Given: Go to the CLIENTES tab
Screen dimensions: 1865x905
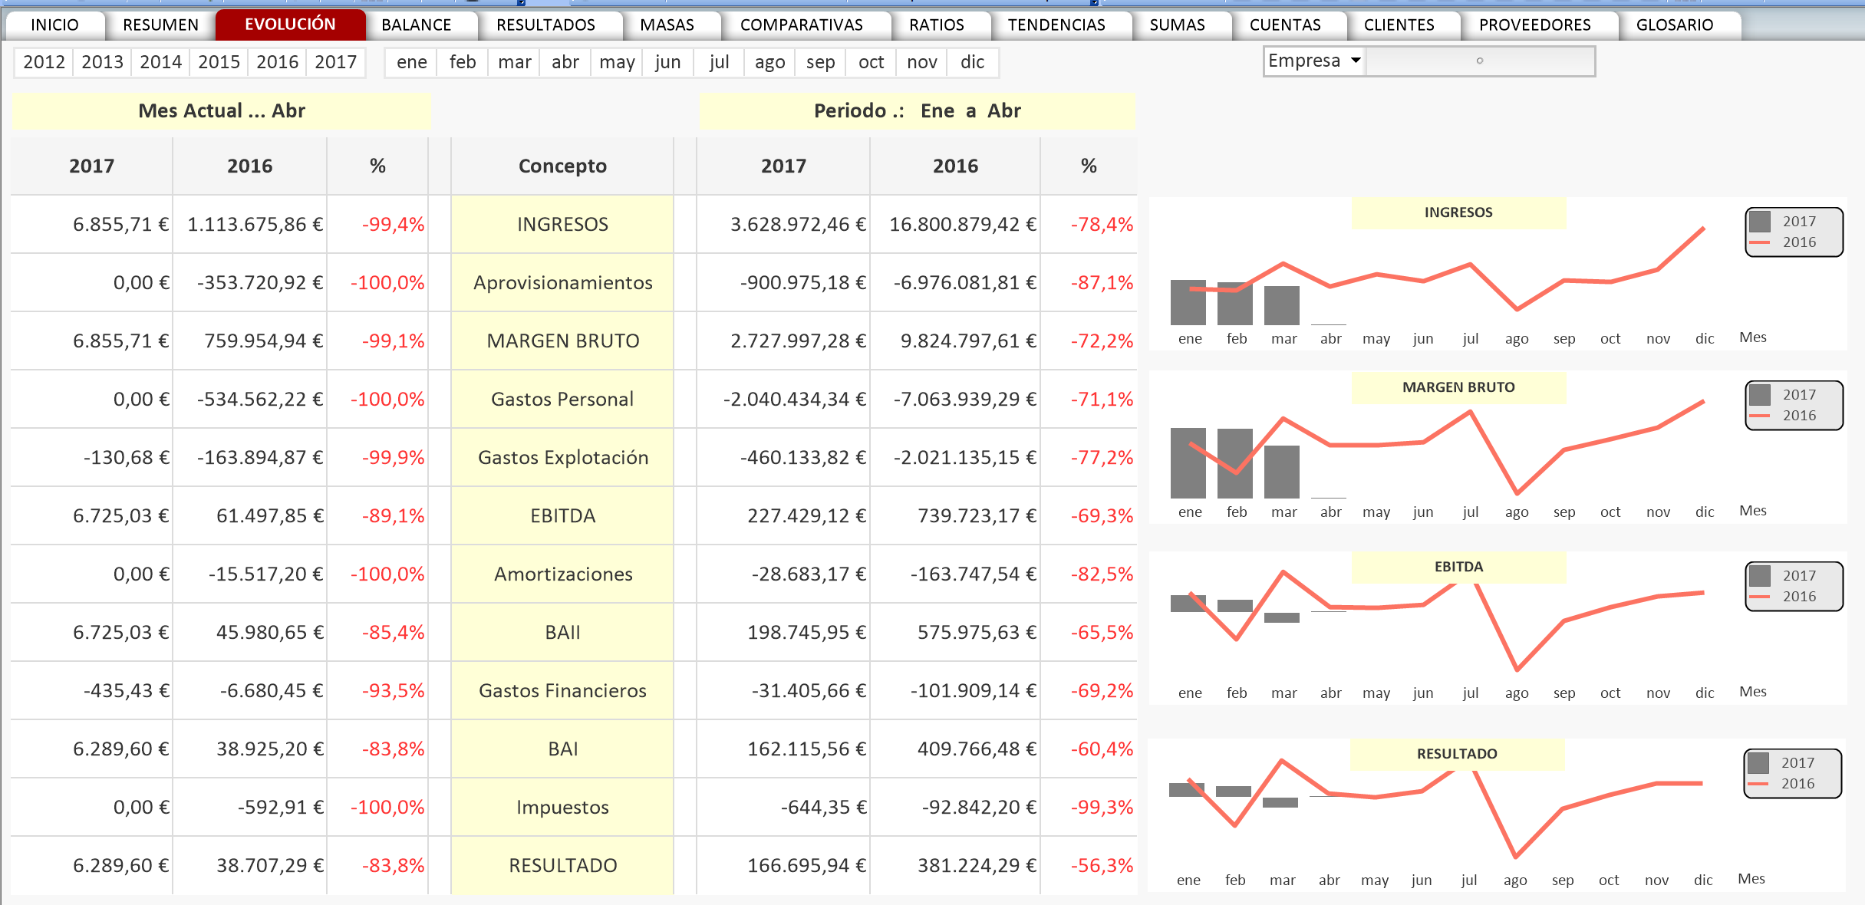Looking at the screenshot, I should [1399, 25].
